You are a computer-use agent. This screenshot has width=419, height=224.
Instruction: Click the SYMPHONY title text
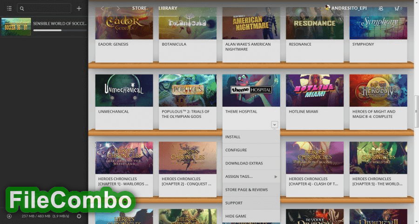[363, 44]
